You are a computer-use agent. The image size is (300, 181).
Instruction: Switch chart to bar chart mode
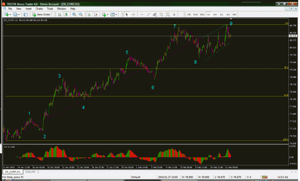tap(60, 14)
